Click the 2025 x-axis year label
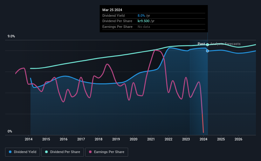Screen dimensions: 261x161 pos(221,139)
